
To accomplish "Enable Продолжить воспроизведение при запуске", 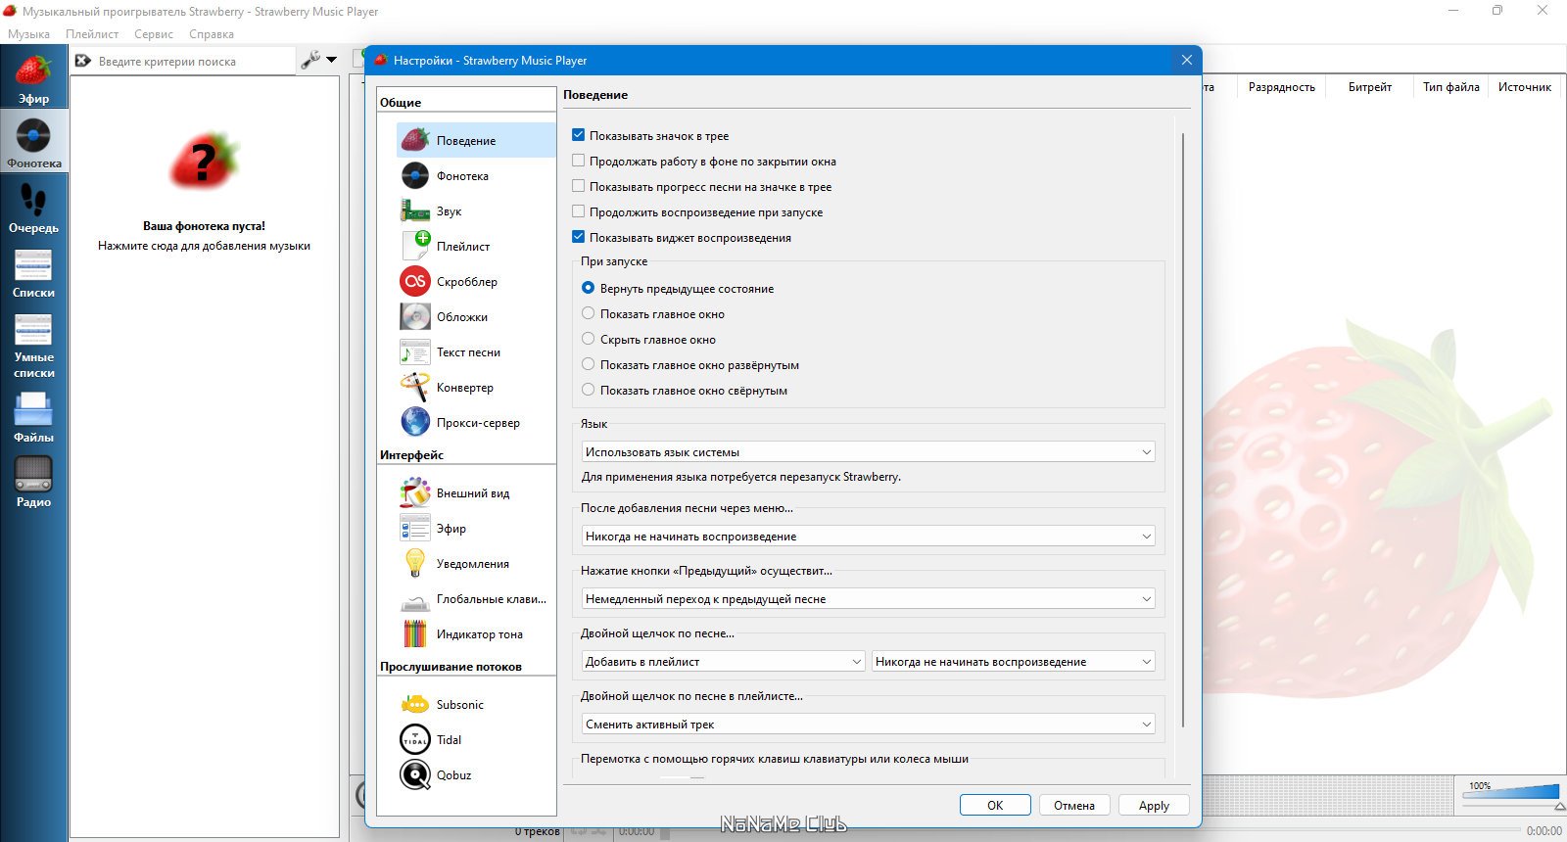I will [578, 211].
